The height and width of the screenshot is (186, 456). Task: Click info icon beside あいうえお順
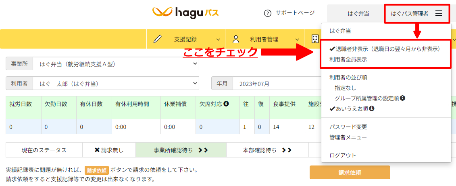point(371,108)
